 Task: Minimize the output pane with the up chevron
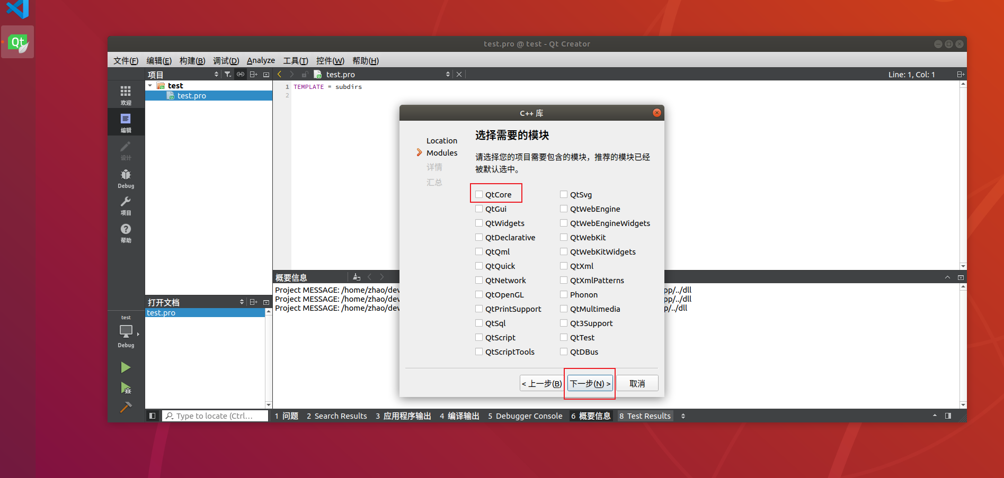[947, 277]
